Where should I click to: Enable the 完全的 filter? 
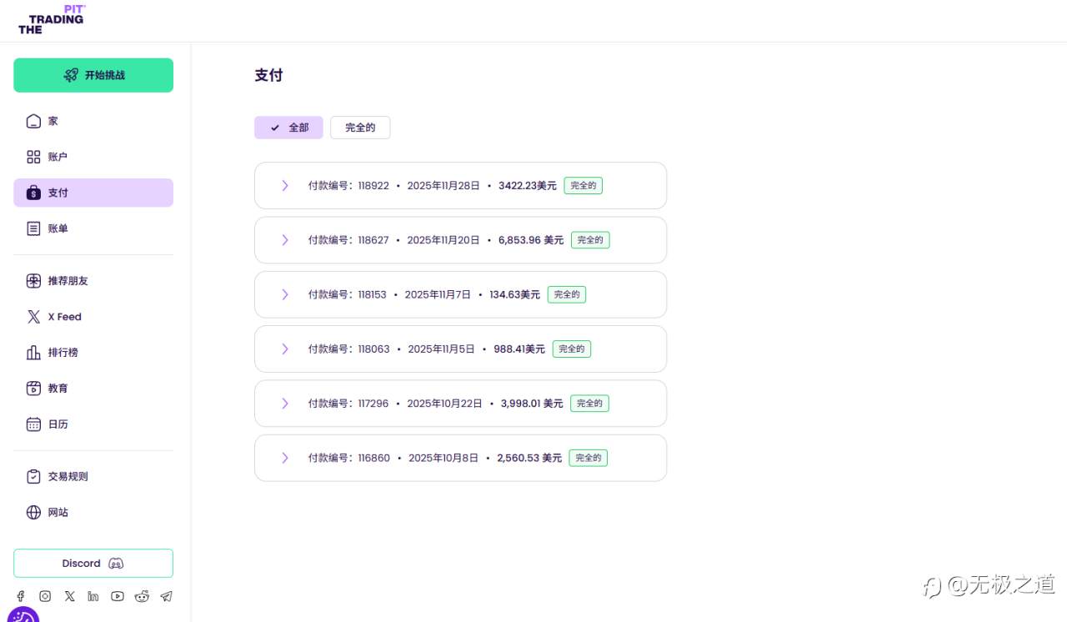360,128
